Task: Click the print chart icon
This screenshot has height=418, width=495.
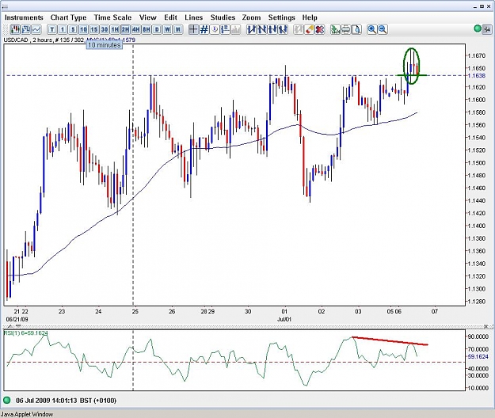Action: [x=346, y=29]
